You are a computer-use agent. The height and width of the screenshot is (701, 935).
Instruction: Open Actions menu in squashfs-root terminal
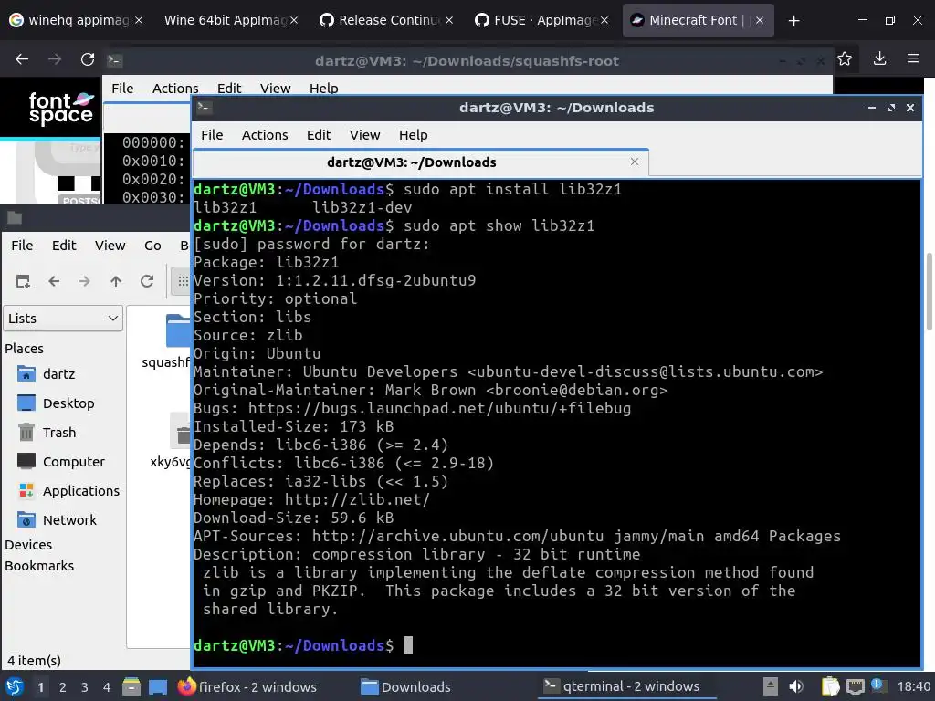(175, 89)
